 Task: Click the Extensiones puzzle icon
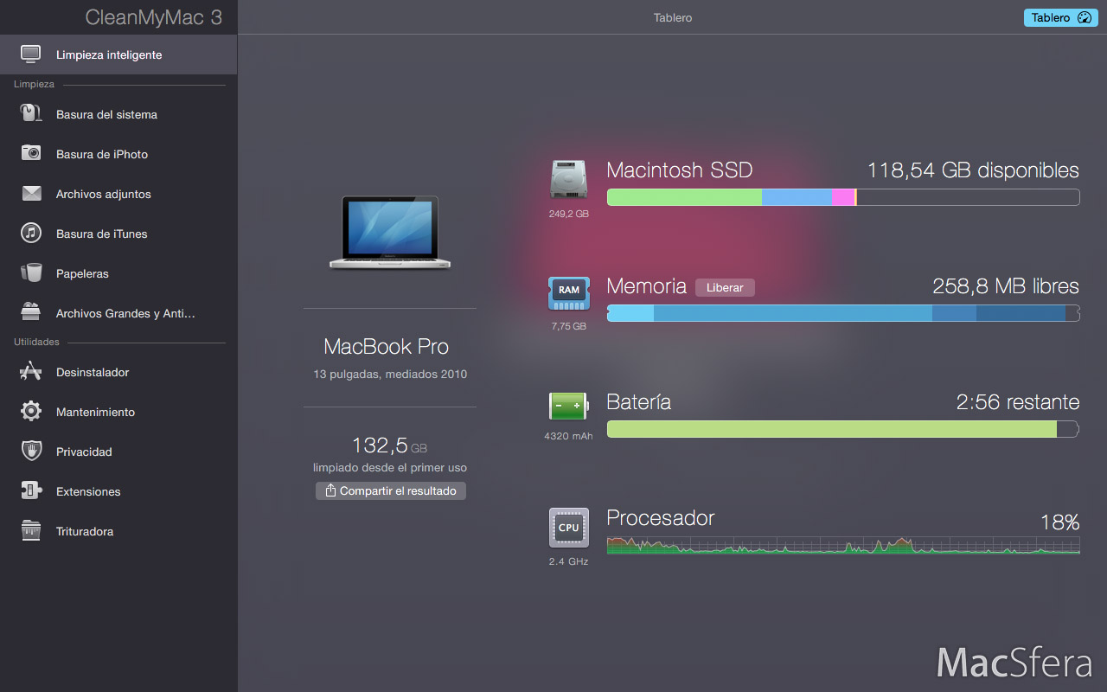(x=31, y=491)
